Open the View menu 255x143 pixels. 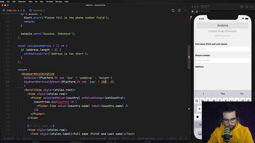pos(30,2)
